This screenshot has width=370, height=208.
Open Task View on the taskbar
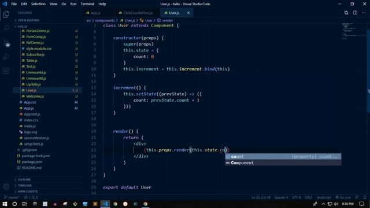pos(24,204)
